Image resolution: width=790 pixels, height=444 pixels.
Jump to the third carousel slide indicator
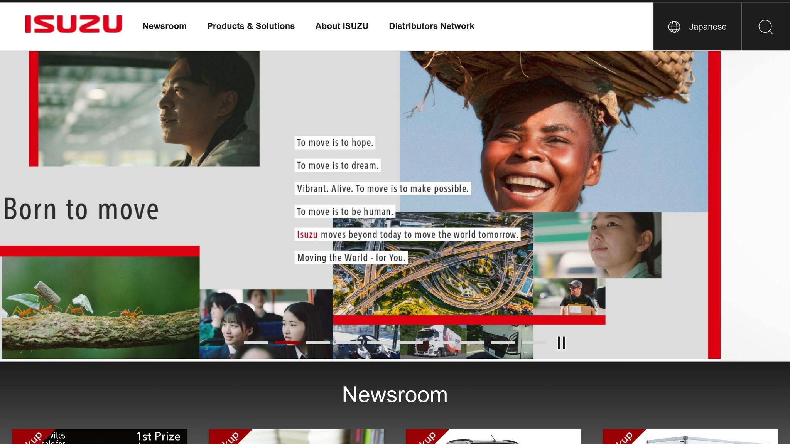(318, 342)
